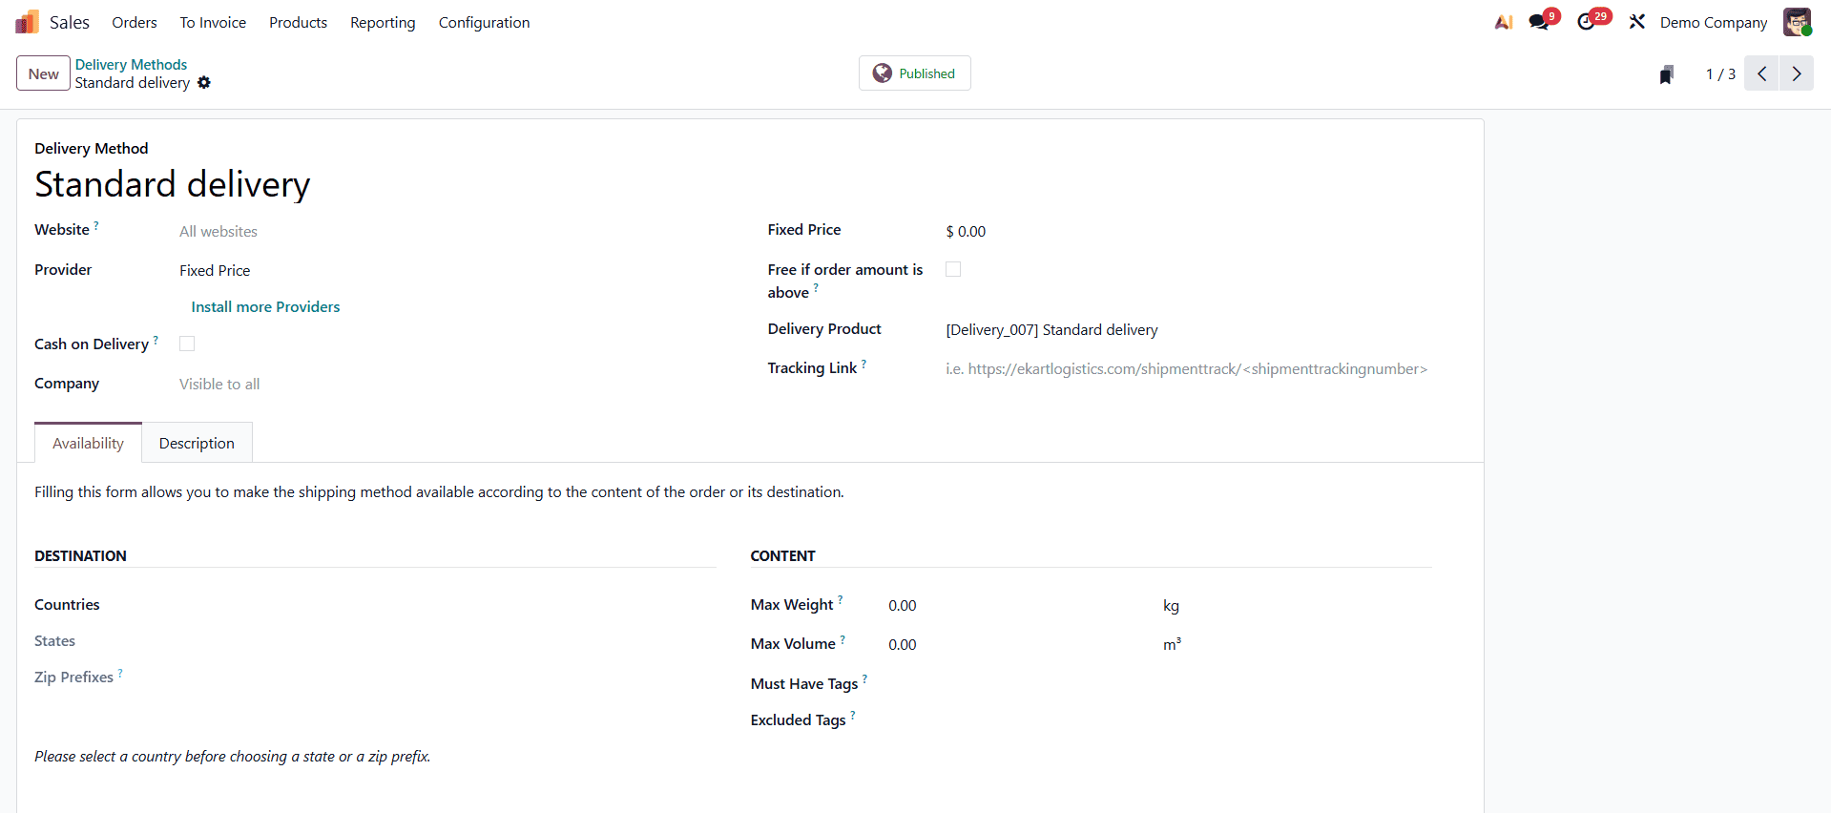Click the gear actions icon beside Standard delivery
The image size is (1831, 813).
(204, 83)
